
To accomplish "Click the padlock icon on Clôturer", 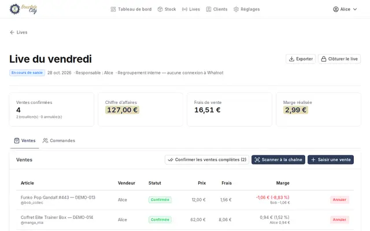I will coord(324,59).
